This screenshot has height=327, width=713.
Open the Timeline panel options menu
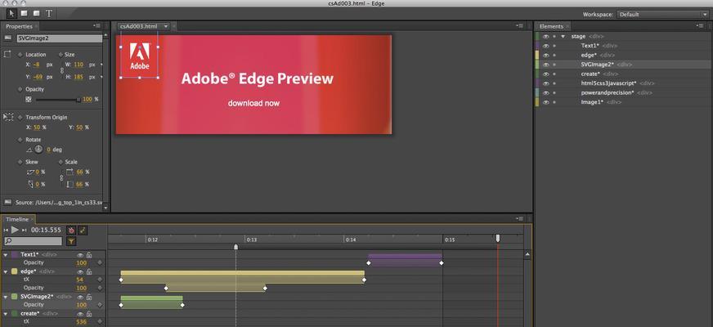click(520, 219)
